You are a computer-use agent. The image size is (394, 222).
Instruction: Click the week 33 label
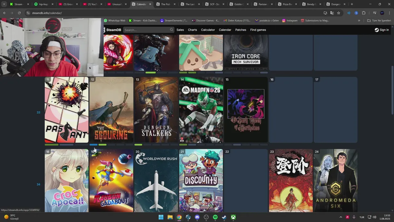point(38,112)
